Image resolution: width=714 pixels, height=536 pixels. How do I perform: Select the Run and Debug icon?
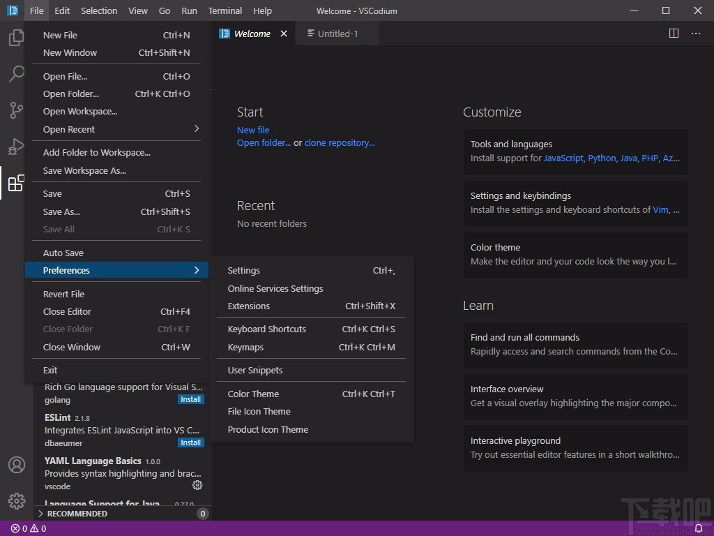coord(15,147)
